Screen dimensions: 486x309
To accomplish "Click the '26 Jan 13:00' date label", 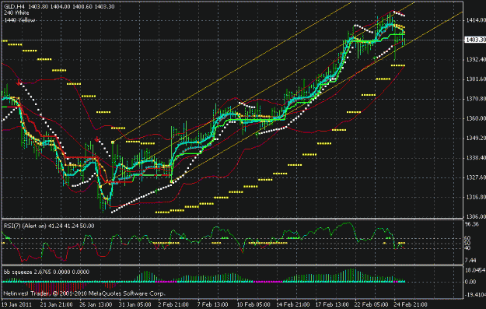I will [96, 304].
